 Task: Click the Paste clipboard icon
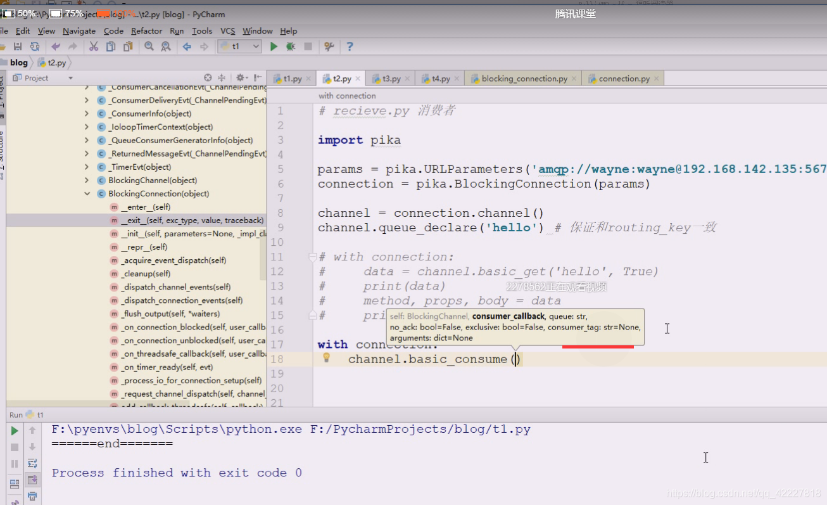[128, 46]
